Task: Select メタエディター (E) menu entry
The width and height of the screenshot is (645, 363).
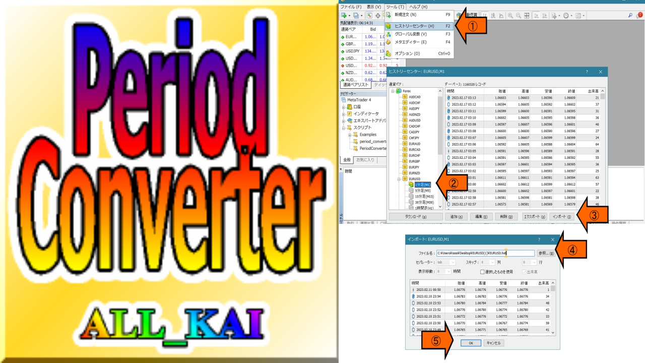Action: click(x=419, y=42)
